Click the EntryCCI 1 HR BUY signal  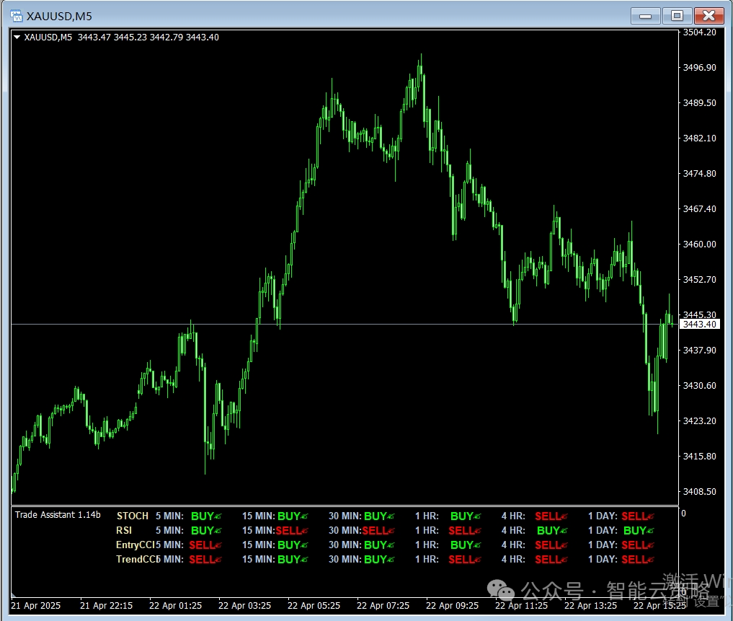[x=466, y=545]
